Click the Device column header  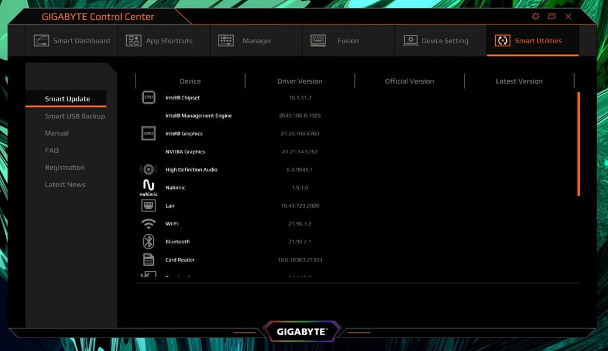point(190,81)
